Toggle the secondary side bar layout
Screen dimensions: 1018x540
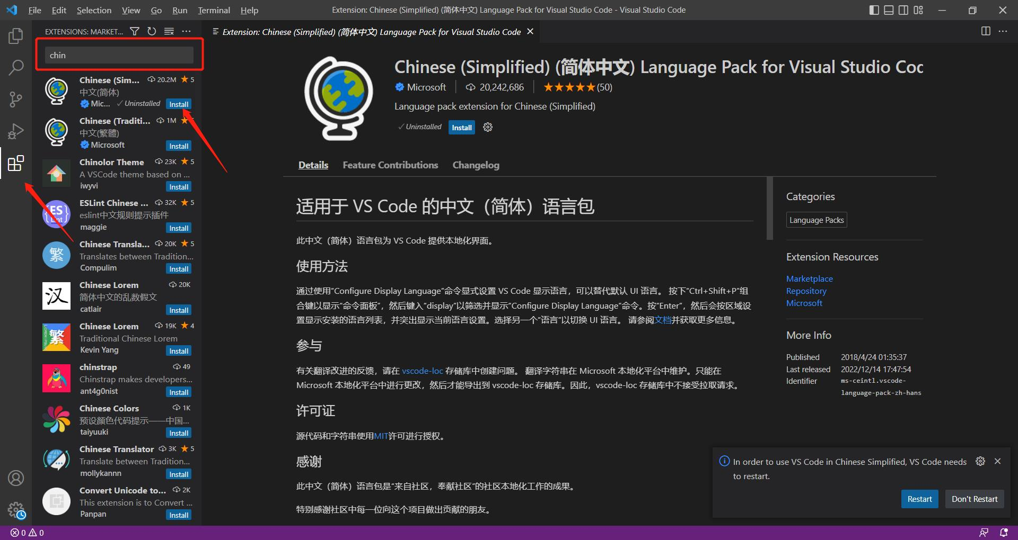(x=903, y=10)
